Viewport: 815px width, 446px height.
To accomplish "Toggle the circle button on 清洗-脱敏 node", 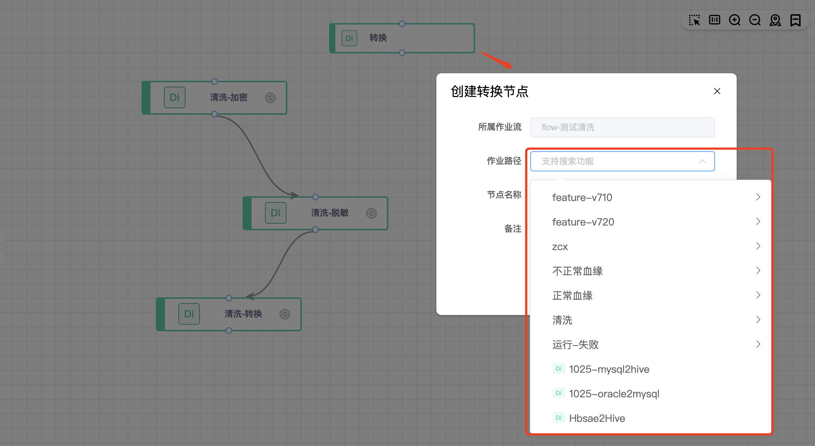I will 371,213.
